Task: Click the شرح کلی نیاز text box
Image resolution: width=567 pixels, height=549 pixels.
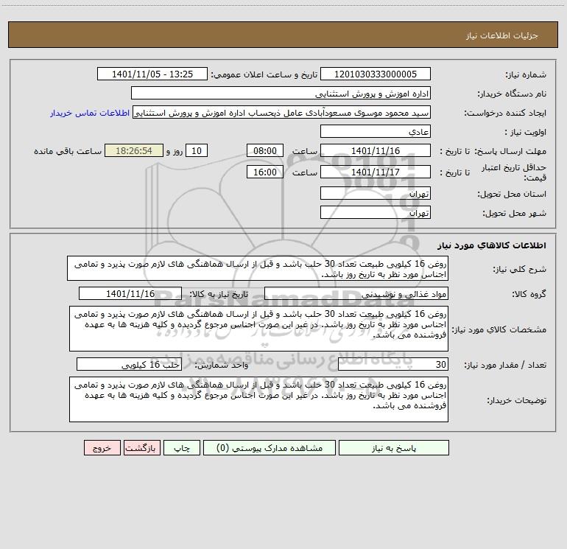Action: coord(258,268)
